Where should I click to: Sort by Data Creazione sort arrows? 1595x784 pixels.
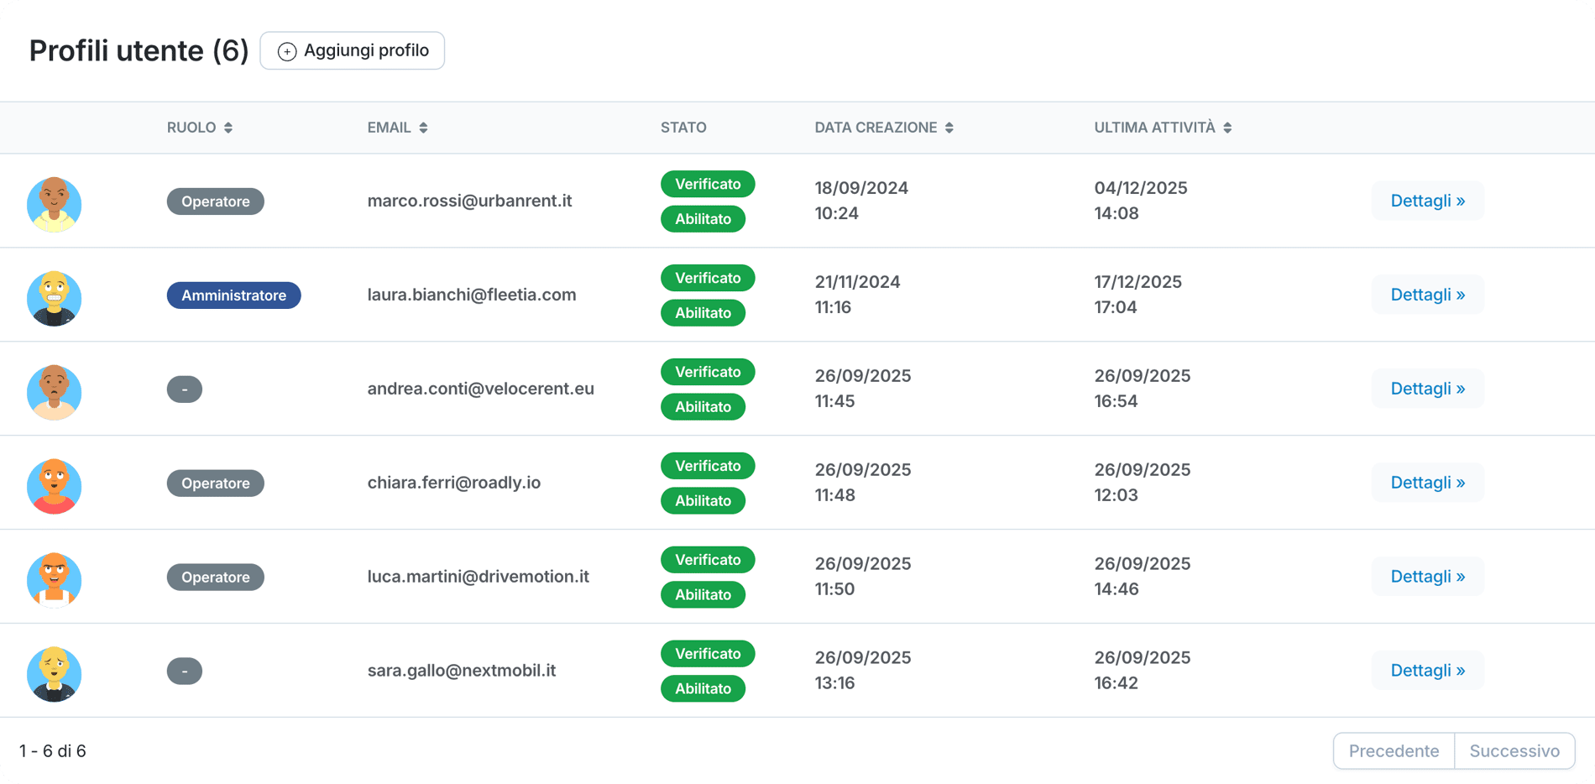949,128
